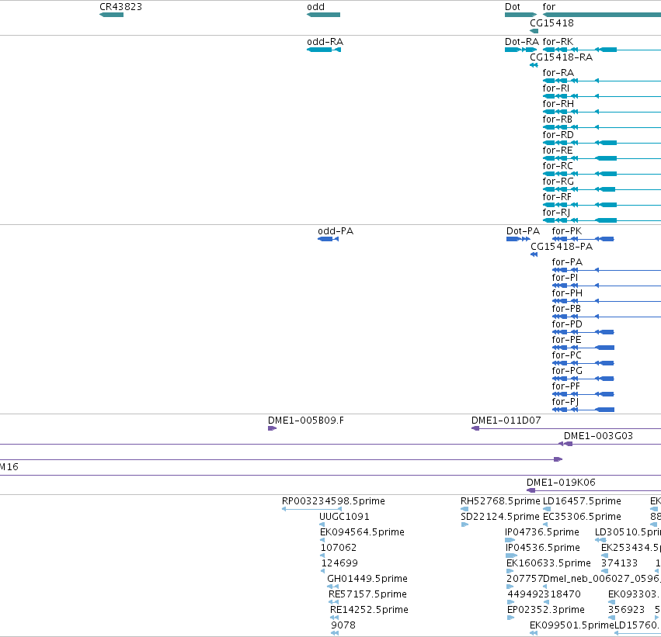Screen dimensions: 661x637
Task: Click the 374133 EST label
Action: click(x=619, y=563)
